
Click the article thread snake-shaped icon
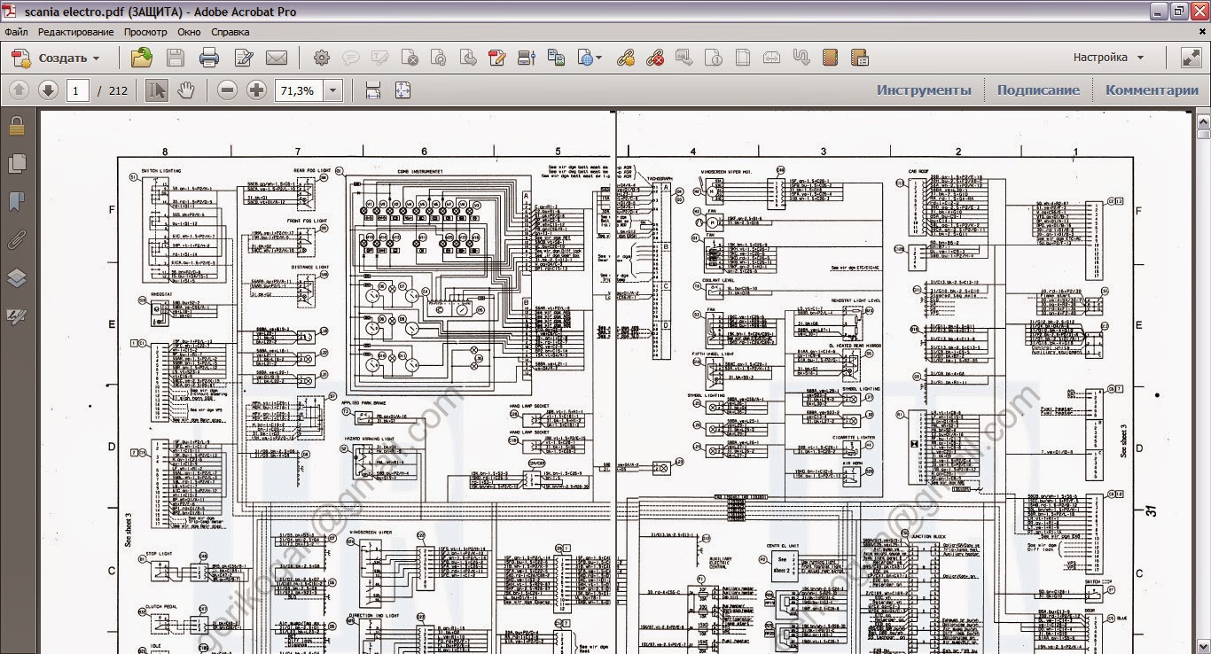pyautogui.click(x=801, y=58)
